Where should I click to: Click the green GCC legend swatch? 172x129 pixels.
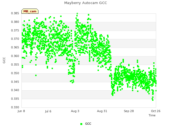coord(81,124)
